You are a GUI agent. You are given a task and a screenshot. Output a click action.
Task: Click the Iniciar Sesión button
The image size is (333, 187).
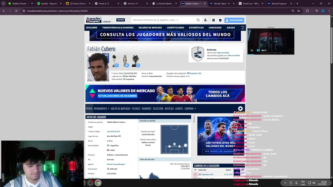234,20
